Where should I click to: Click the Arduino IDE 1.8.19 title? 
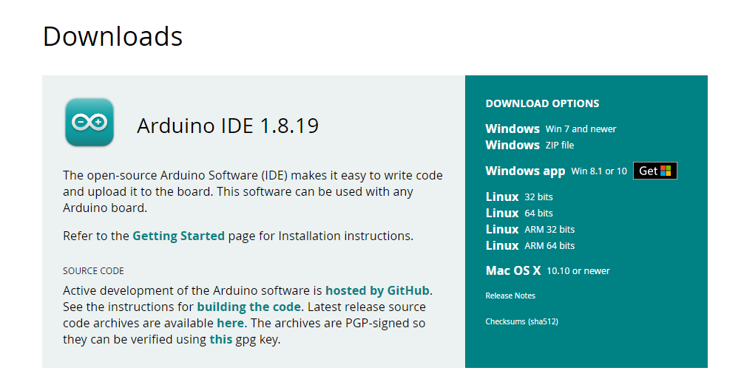(x=228, y=126)
